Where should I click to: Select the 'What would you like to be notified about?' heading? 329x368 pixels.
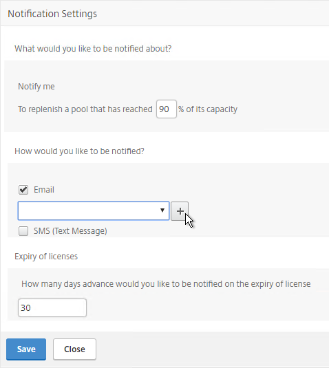(93, 49)
